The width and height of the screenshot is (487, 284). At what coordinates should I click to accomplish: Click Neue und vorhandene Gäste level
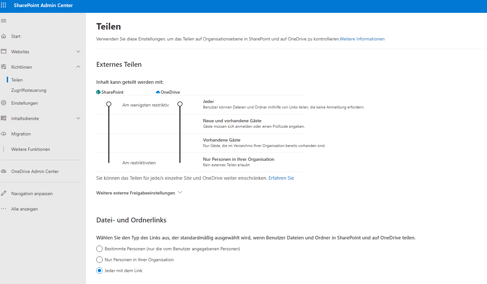click(x=232, y=121)
